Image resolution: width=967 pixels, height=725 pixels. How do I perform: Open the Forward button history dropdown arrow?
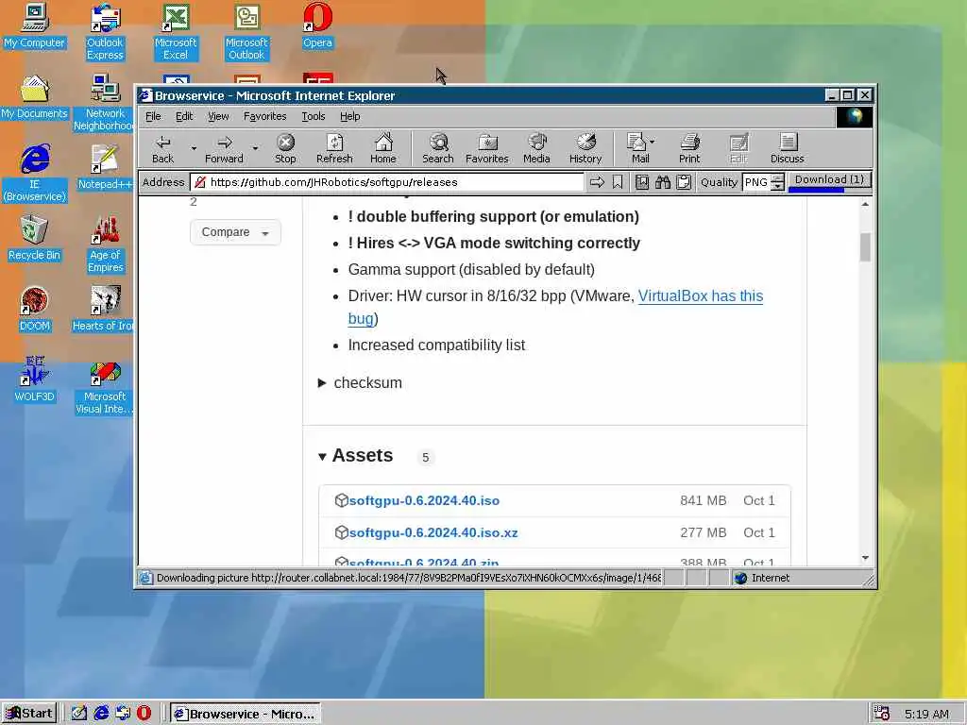255,148
